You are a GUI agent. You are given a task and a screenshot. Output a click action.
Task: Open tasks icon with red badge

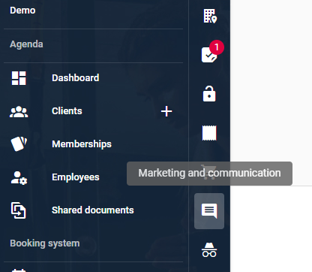tap(209, 55)
